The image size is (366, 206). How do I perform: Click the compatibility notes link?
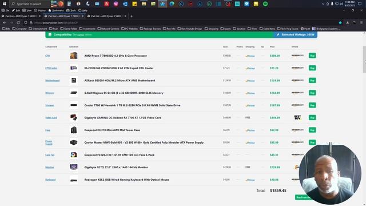(81, 34)
